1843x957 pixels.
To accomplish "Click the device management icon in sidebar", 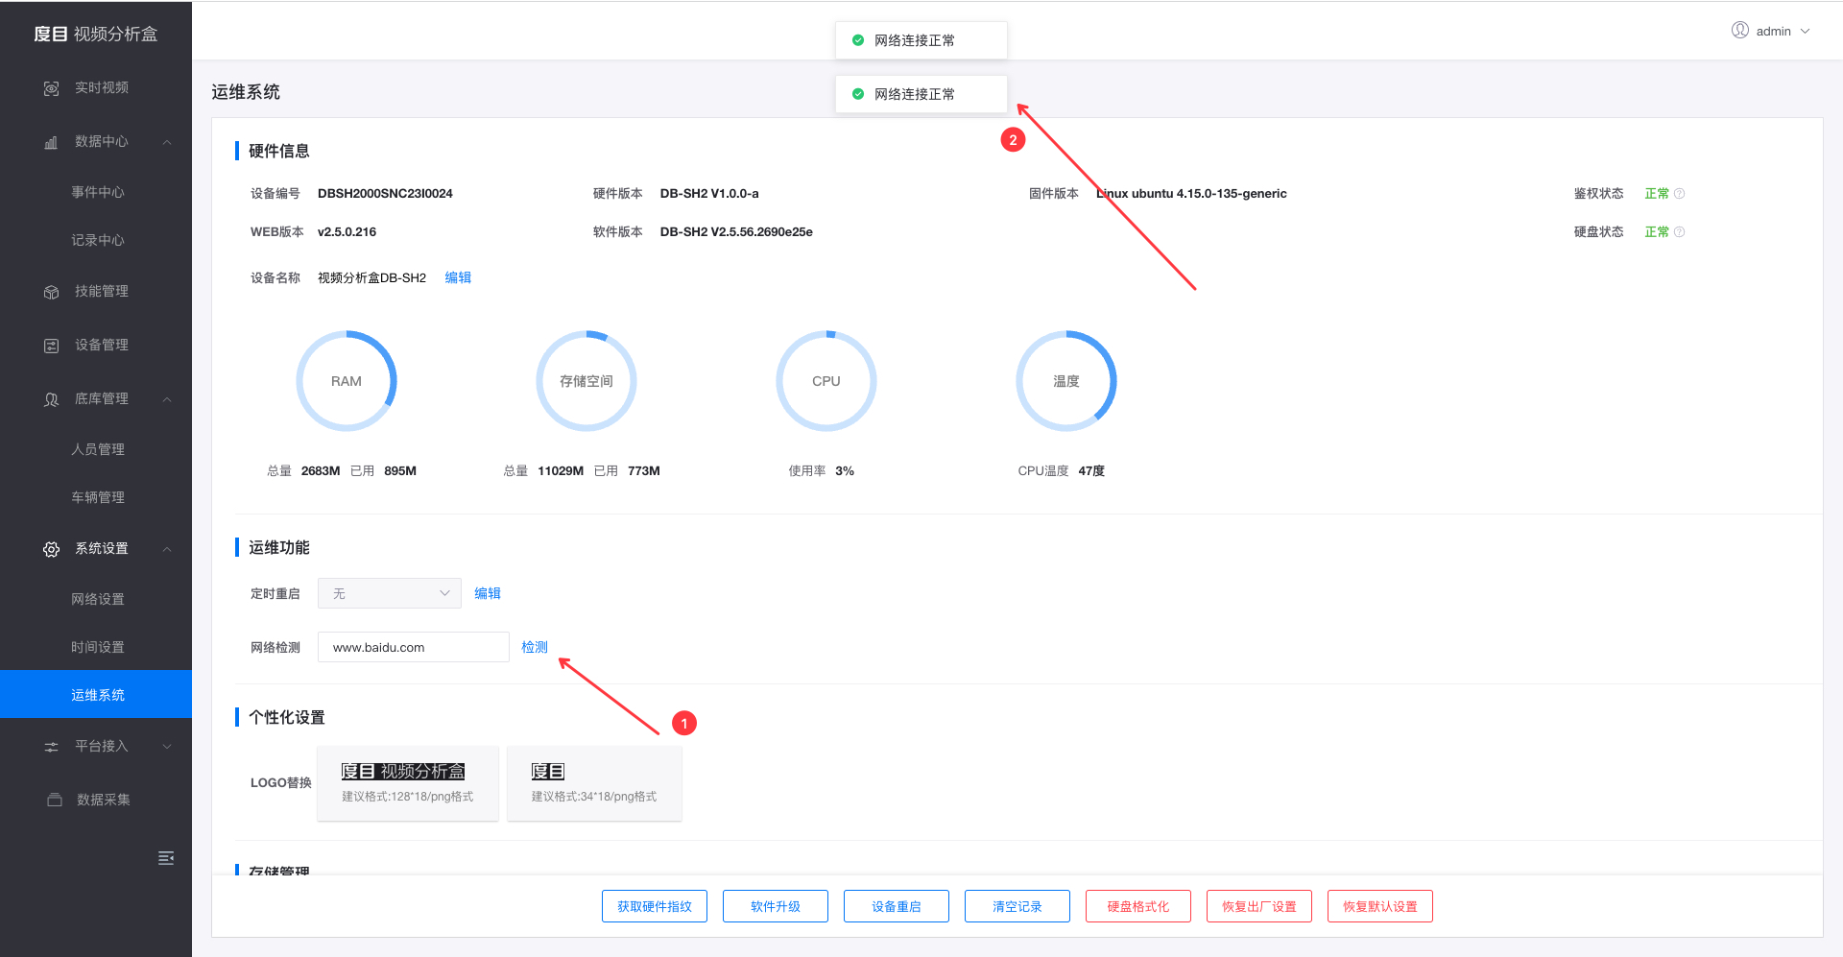I will pyautogui.click(x=52, y=346).
